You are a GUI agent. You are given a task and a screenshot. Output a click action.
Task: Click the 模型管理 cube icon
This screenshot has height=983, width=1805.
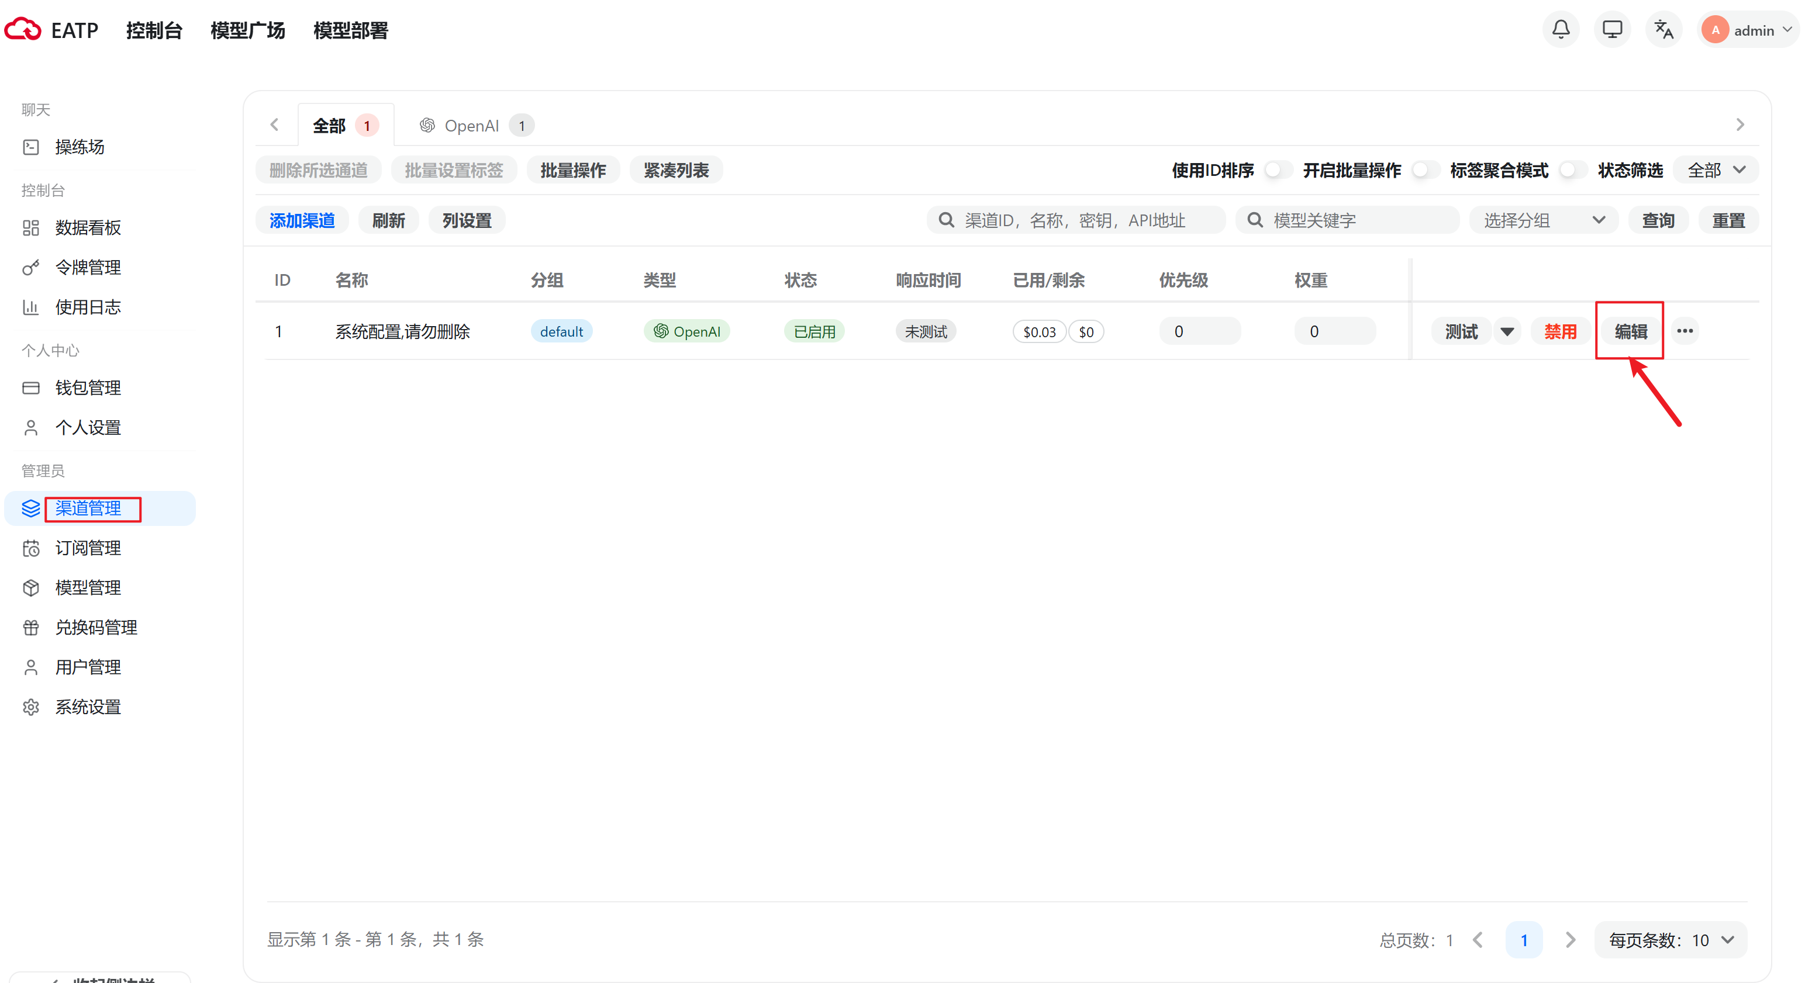(x=31, y=588)
